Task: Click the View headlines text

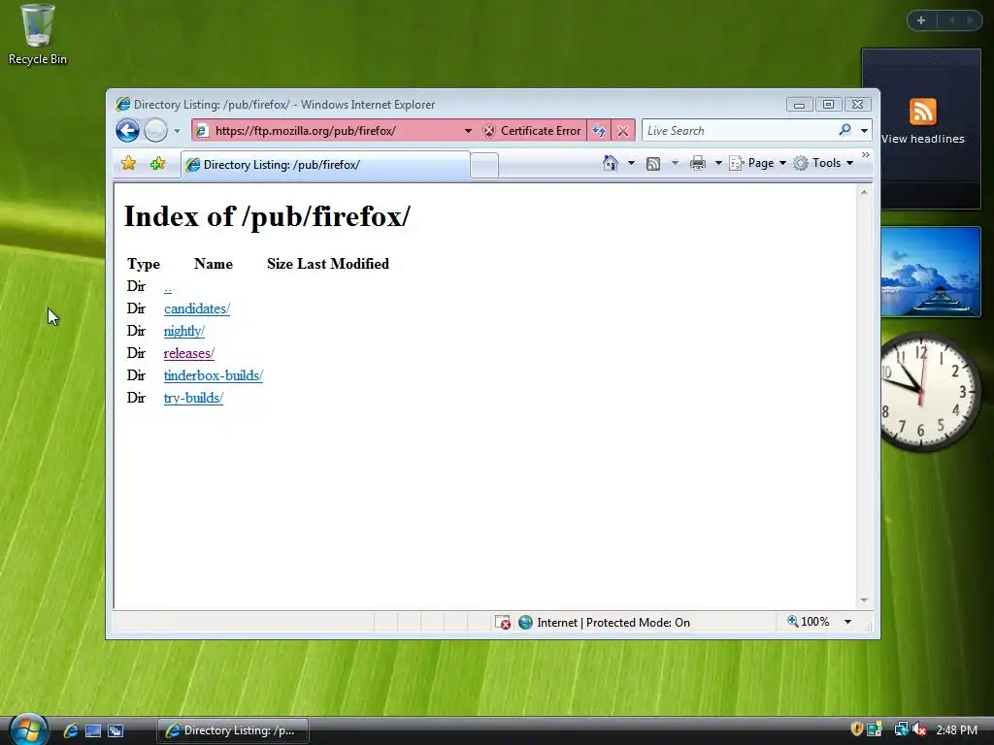Action: tap(922, 139)
